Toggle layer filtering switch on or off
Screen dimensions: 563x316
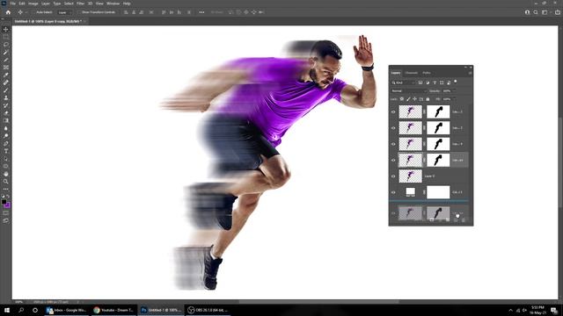(456, 82)
